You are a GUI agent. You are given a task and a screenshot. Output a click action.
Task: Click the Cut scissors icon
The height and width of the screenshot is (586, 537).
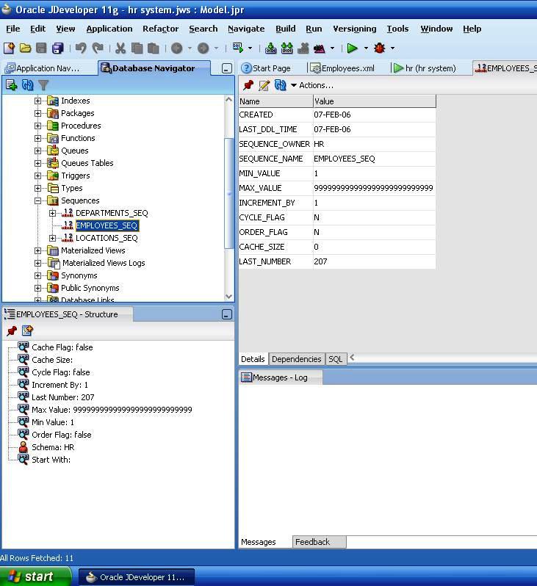click(x=120, y=48)
